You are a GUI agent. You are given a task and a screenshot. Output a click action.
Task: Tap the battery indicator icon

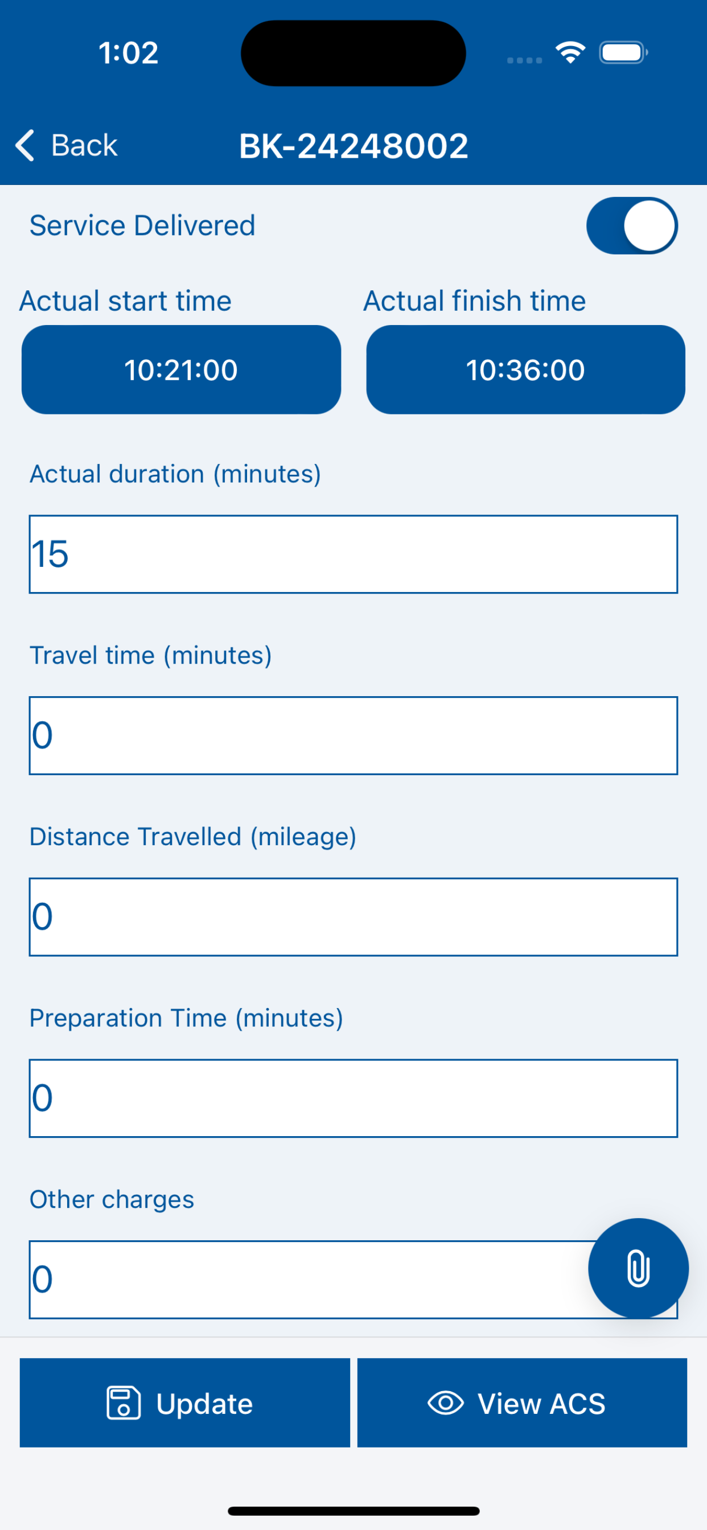coord(623,53)
